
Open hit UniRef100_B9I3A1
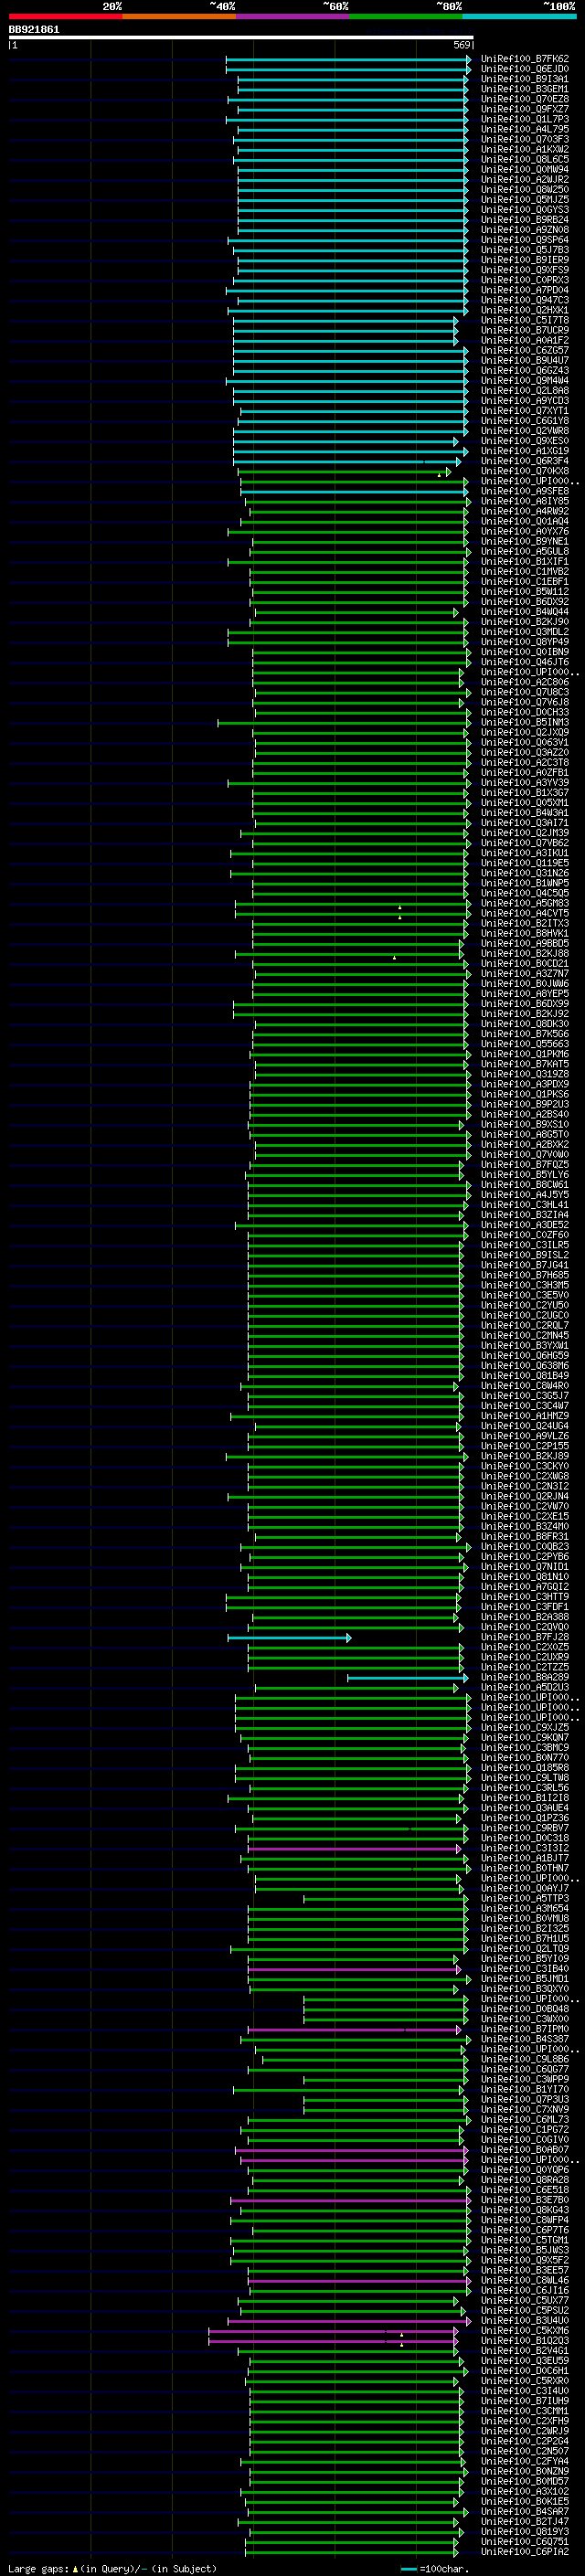525,79
